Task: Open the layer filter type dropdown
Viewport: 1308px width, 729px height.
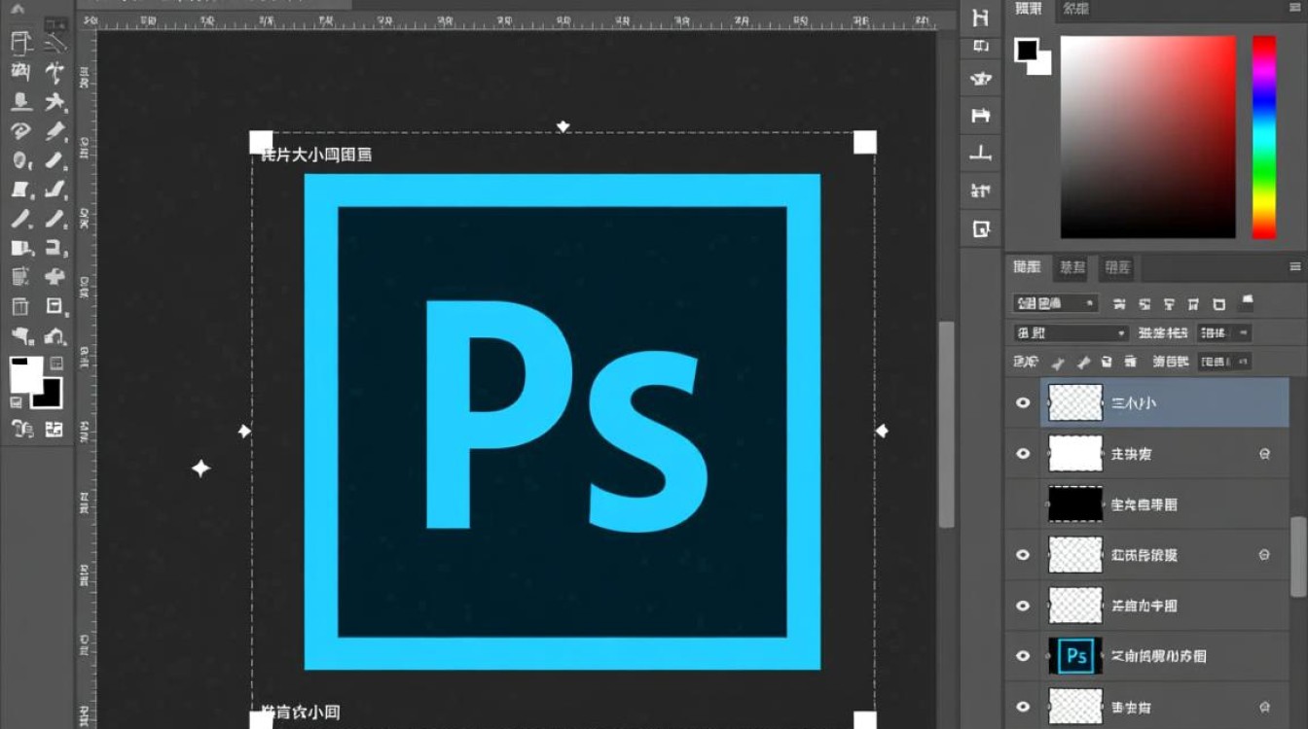Action: click(x=1056, y=303)
